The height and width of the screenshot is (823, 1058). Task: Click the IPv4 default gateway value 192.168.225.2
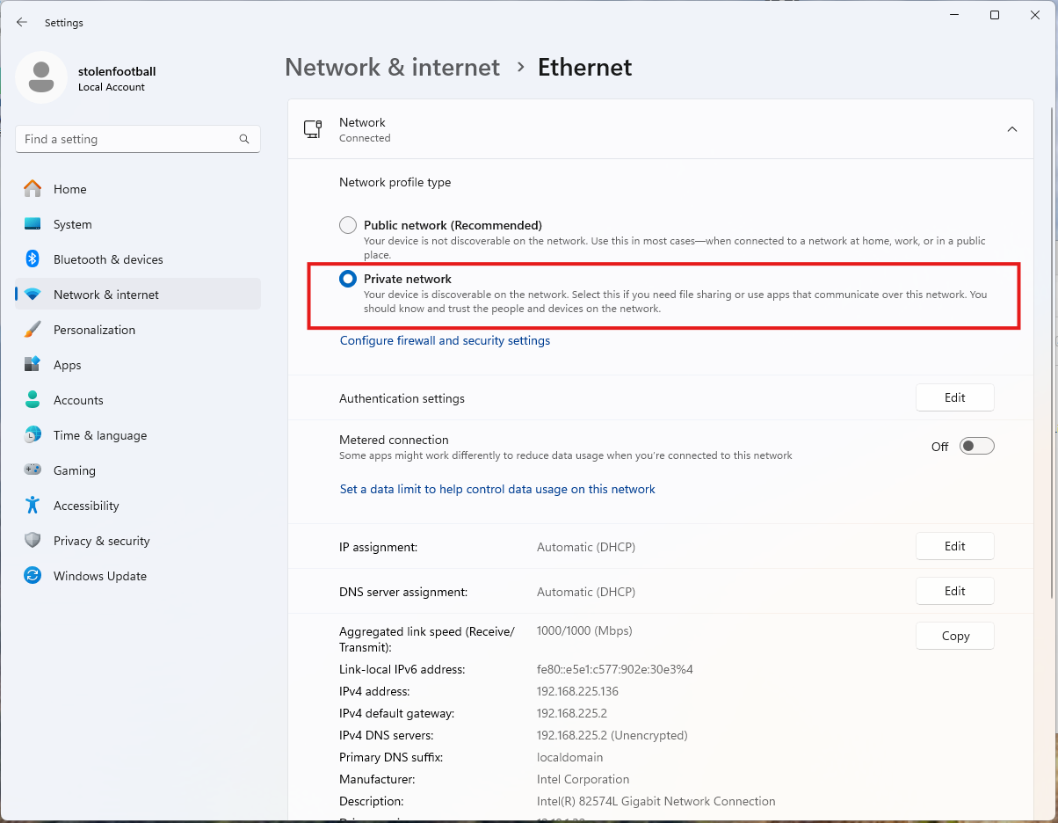point(572,713)
